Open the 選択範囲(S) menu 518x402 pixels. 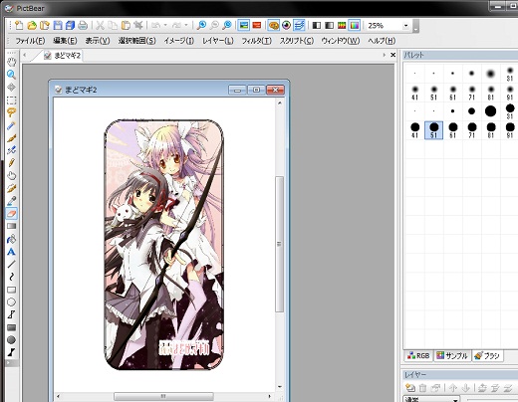[136, 41]
